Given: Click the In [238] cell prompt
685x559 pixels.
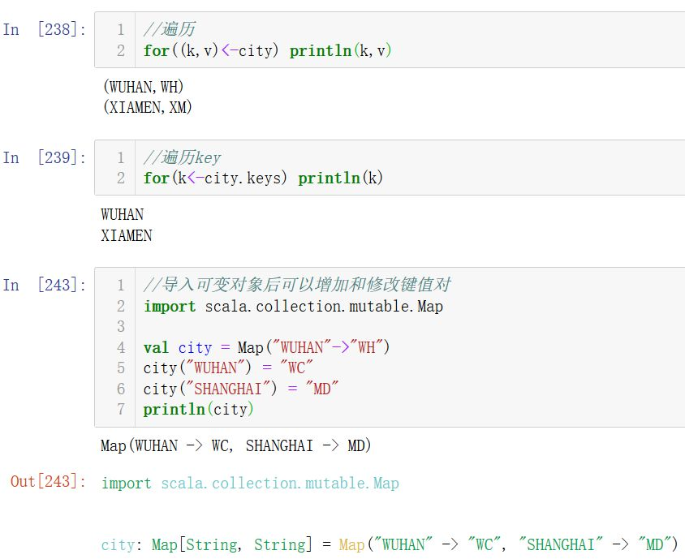Looking at the screenshot, I should click(x=44, y=30).
